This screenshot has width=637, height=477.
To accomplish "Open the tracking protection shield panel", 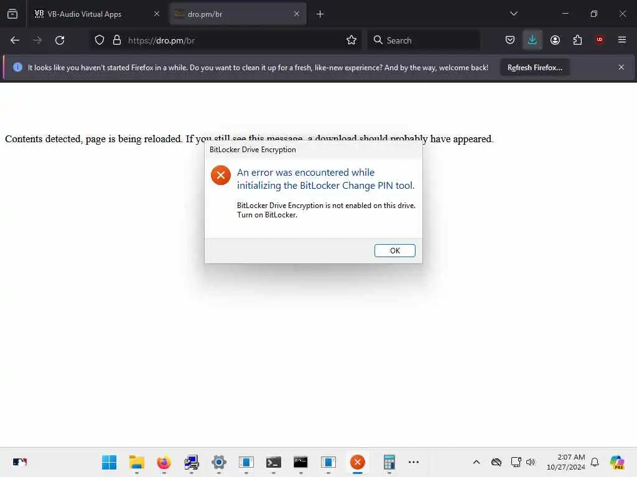I will pos(100,40).
